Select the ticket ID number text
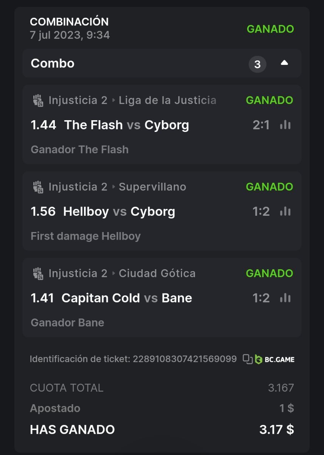The height and width of the screenshot is (455, 324). coord(185,359)
